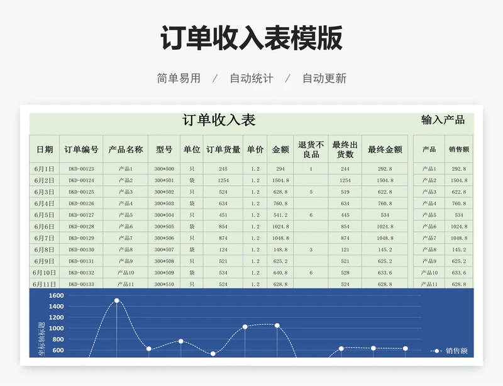Click model cell 300*505
The image size is (503, 386).
(164, 227)
